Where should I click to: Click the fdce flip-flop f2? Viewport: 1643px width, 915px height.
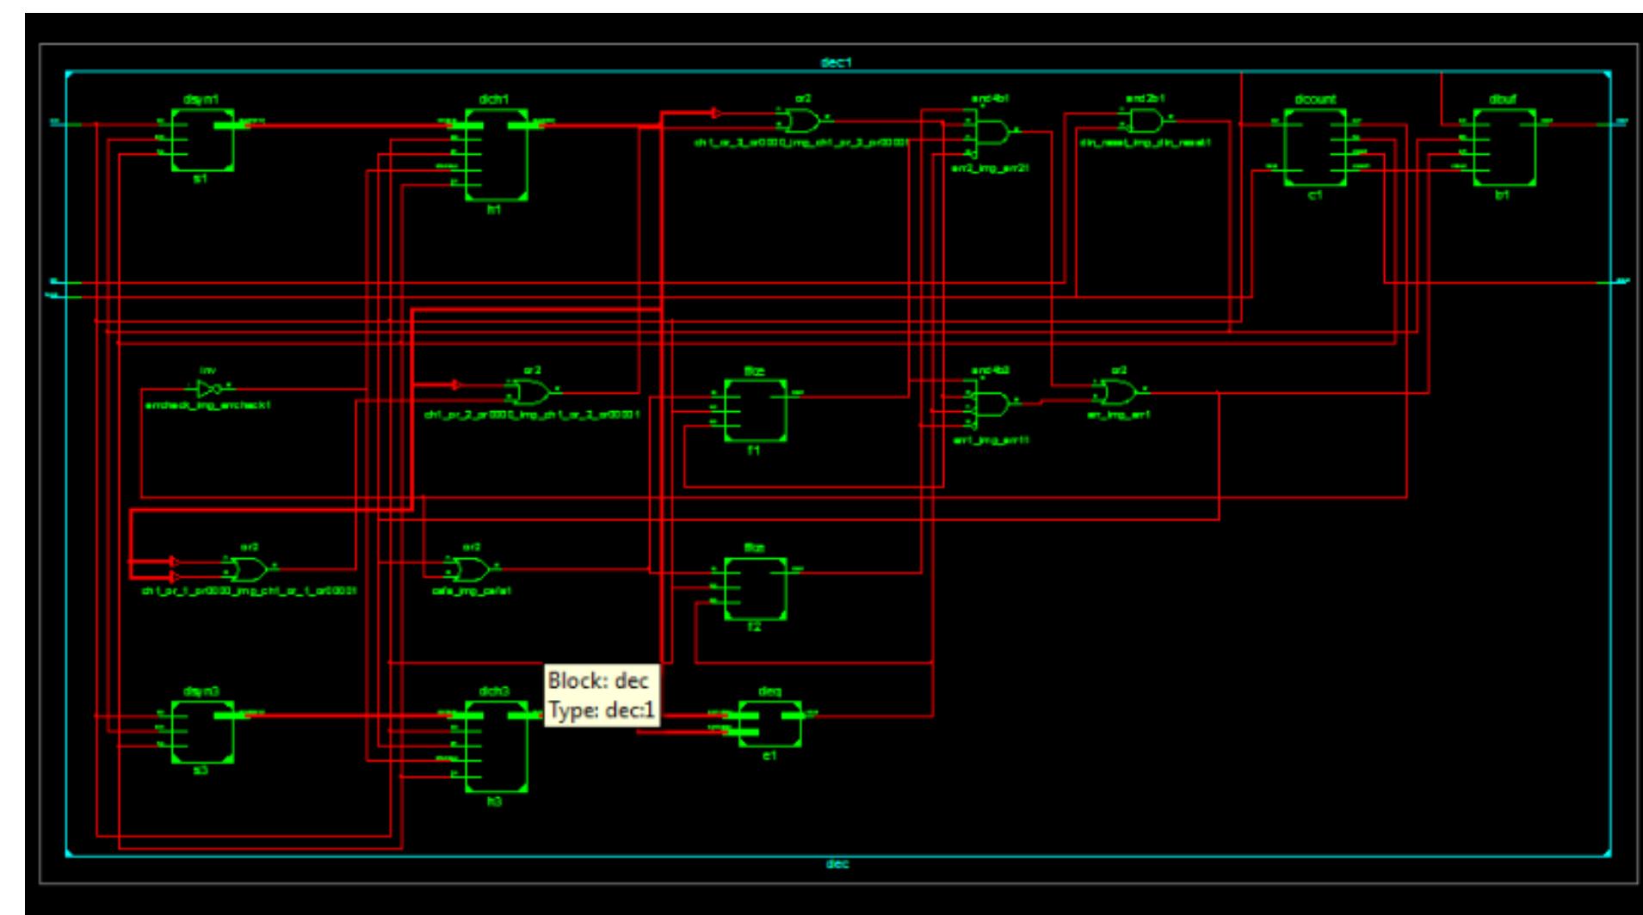coord(757,589)
